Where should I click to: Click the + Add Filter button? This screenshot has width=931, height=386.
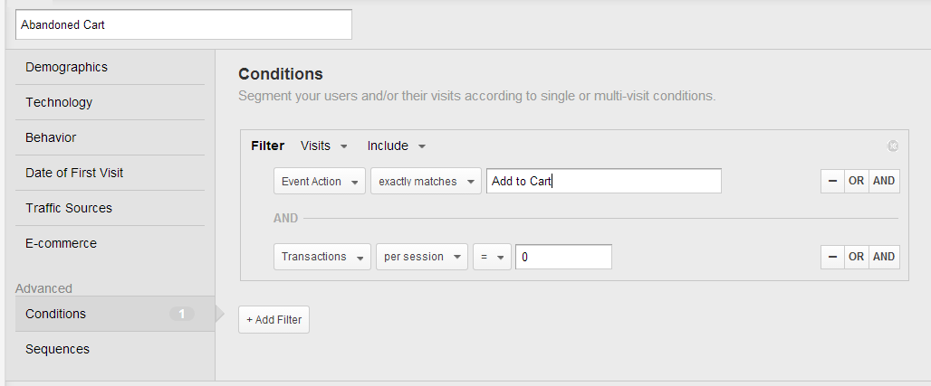tap(274, 320)
